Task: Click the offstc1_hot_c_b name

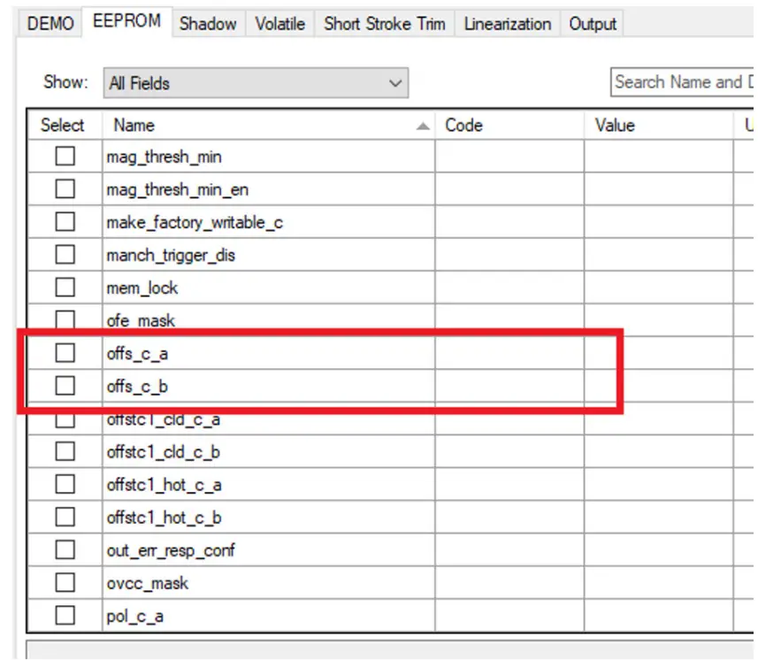Action: [x=164, y=518]
